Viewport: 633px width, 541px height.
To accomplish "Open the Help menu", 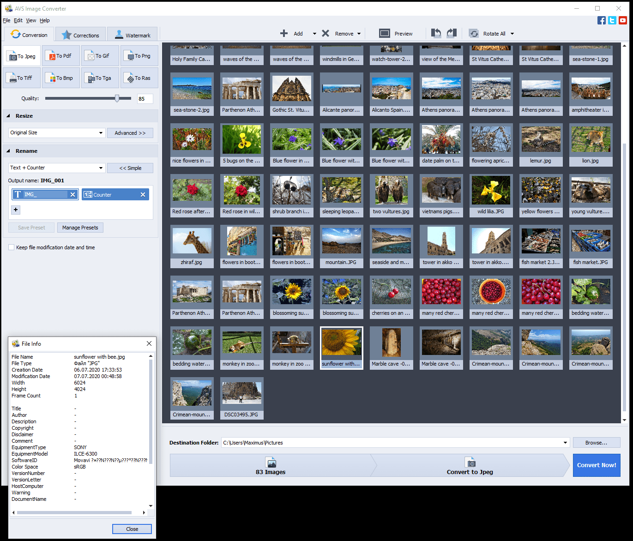I will pyautogui.click(x=44, y=20).
